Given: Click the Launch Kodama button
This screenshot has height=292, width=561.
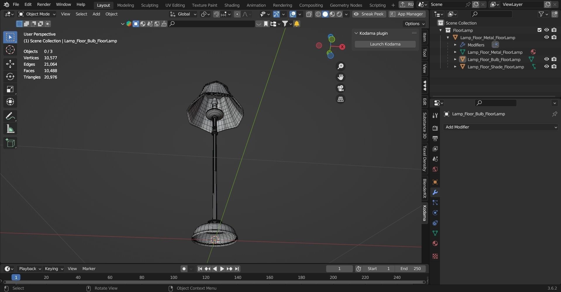Looking at the screenshot, I should point(385,44).
